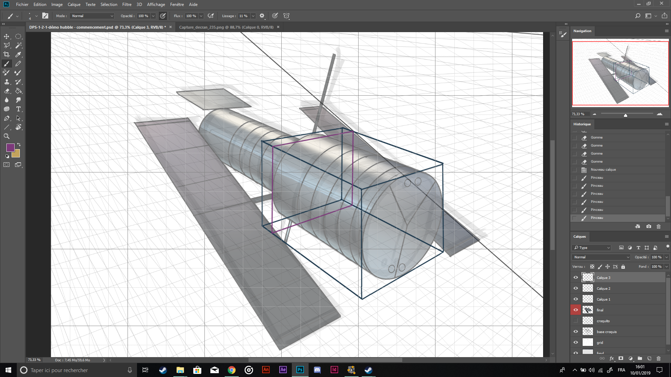Show the croquito layer

[576, 321]
